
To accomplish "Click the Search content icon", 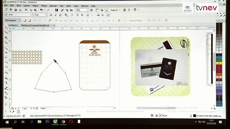I will pyautogui.click(x=56, y=10).
